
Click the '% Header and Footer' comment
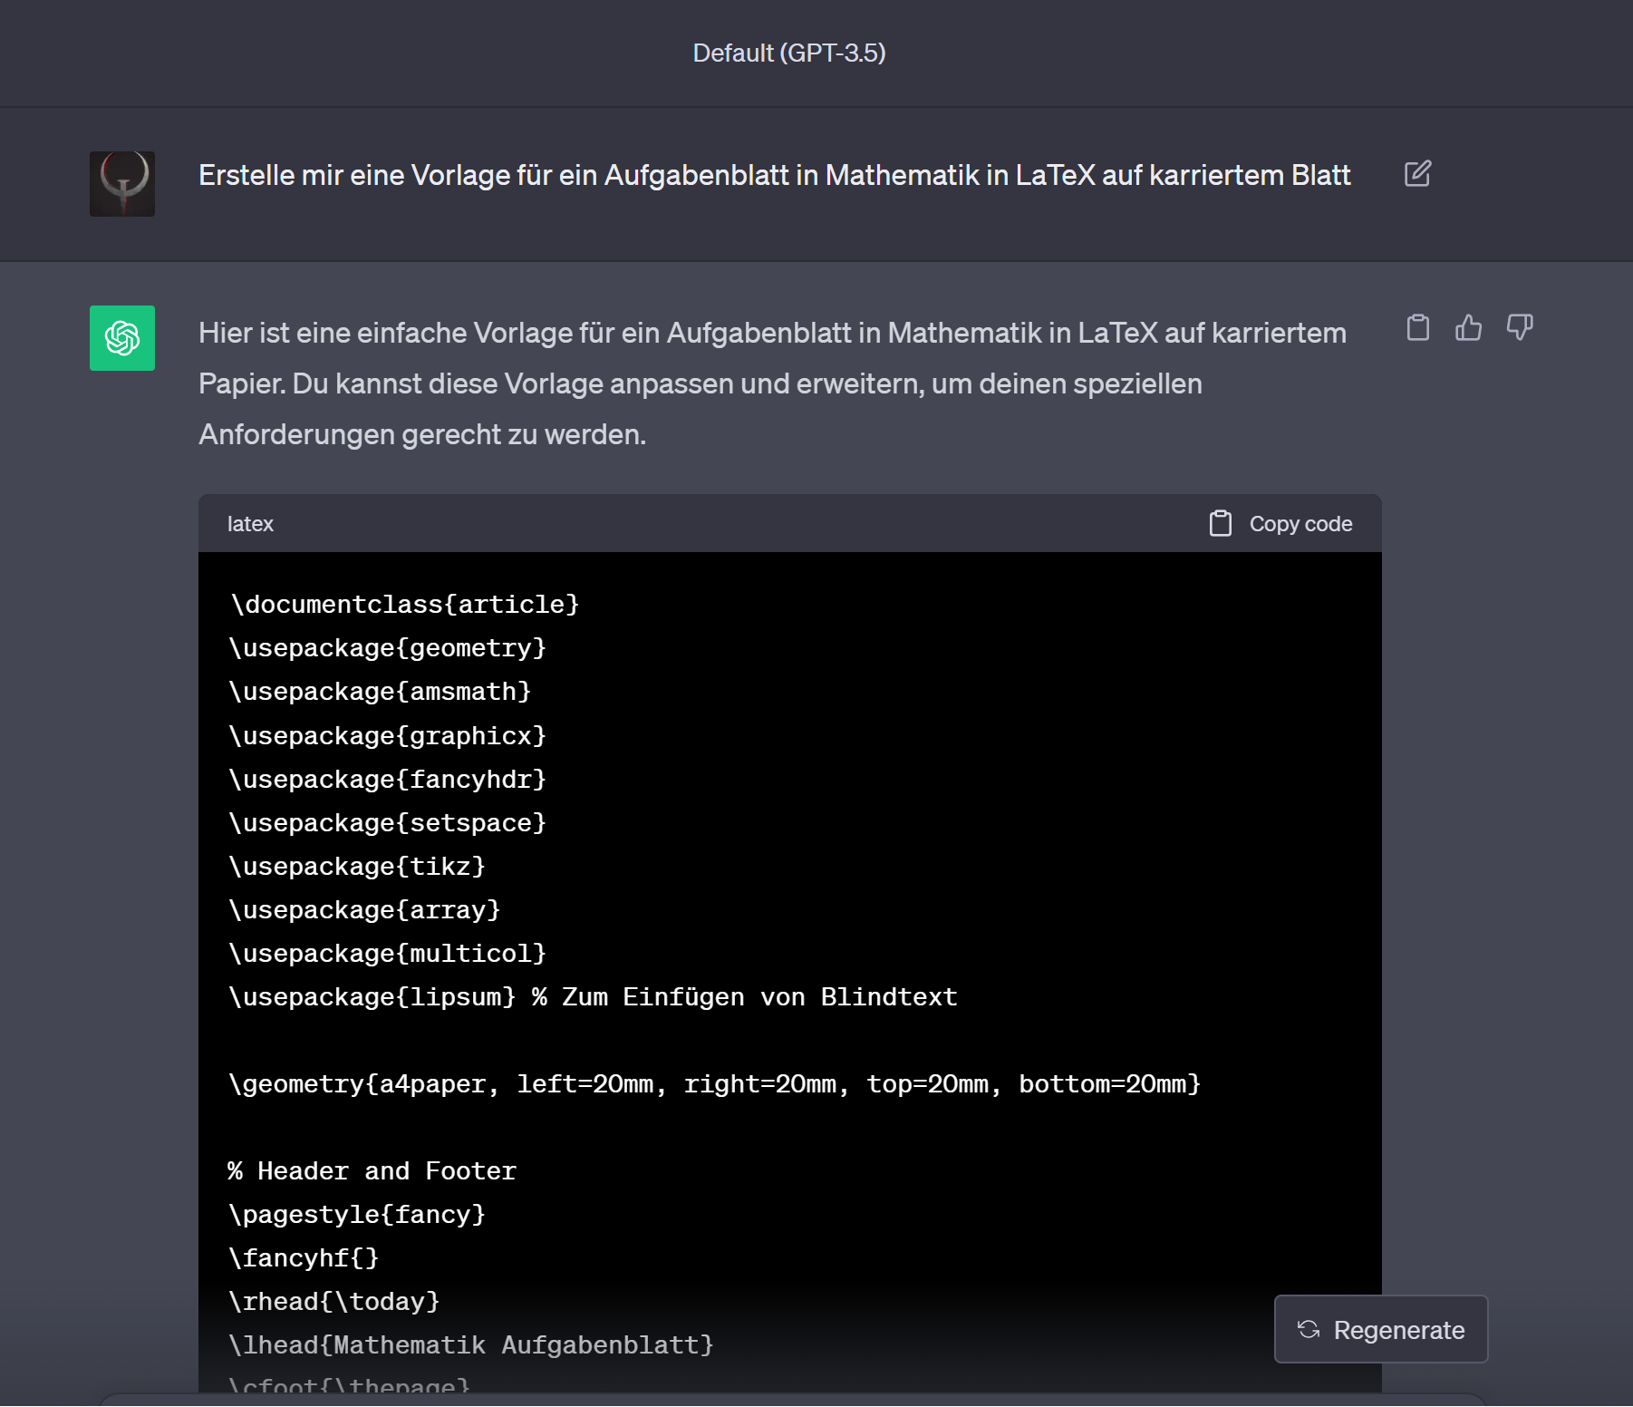click(372, 1171)
